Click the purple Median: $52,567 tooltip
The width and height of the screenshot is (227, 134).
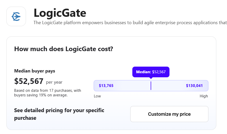point(151,72)
